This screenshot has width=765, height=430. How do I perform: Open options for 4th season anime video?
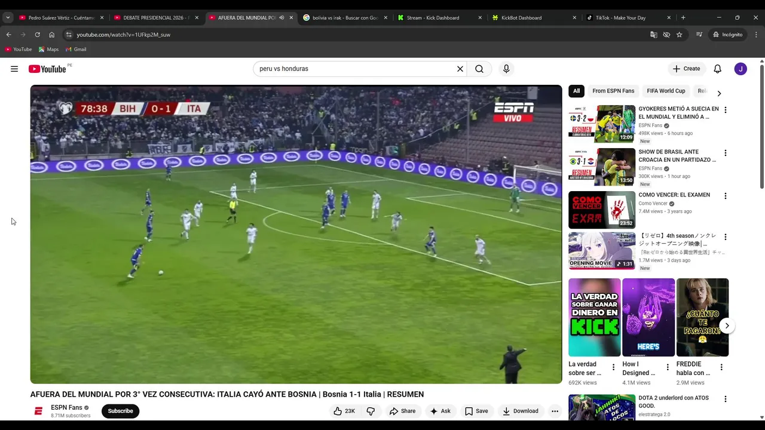[x=726, y=237]
